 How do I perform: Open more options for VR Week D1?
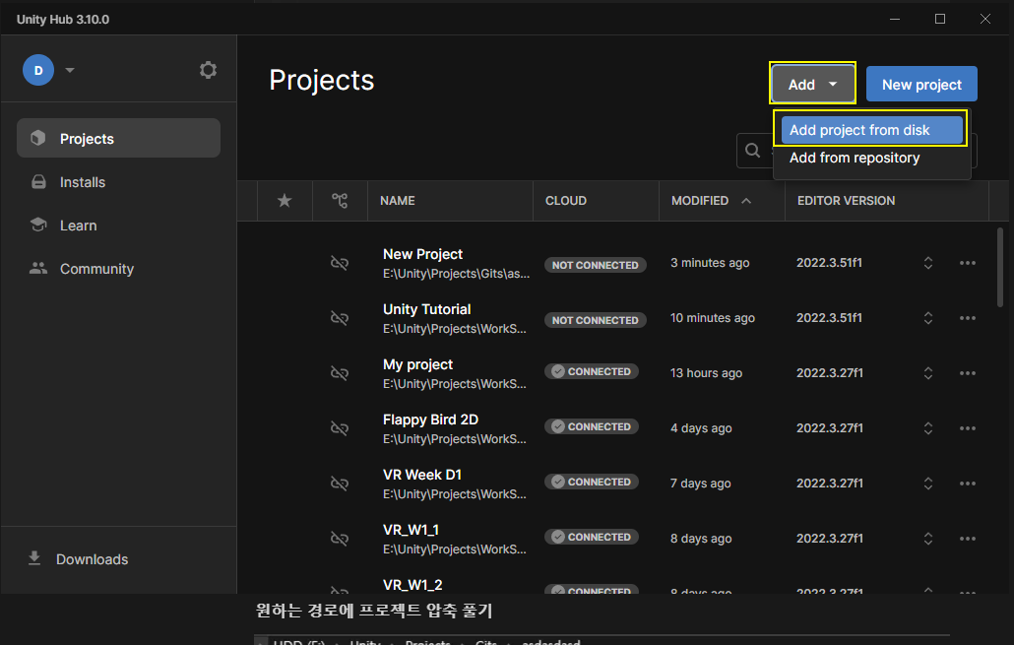point(968,484)
